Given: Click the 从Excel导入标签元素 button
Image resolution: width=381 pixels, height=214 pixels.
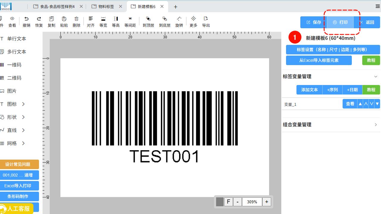Looking at the screenshot, I should (319, 60).
